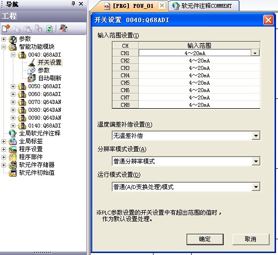
Task: Expand the 0050:Q68ADI module node
Action: pyautogui.click(x=13, y=86)
